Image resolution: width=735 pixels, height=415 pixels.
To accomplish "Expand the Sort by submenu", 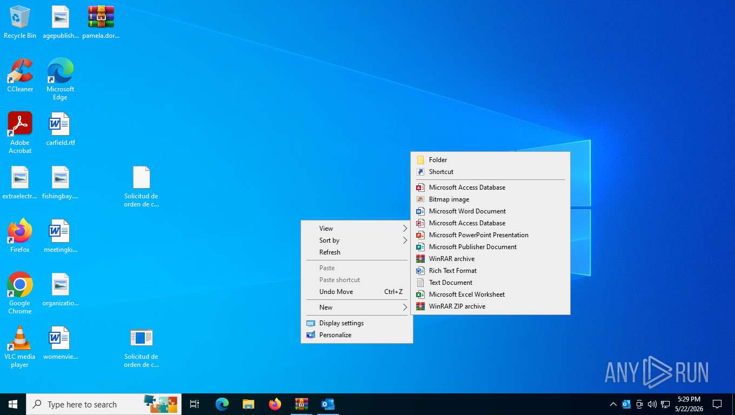I will point(357,240).
